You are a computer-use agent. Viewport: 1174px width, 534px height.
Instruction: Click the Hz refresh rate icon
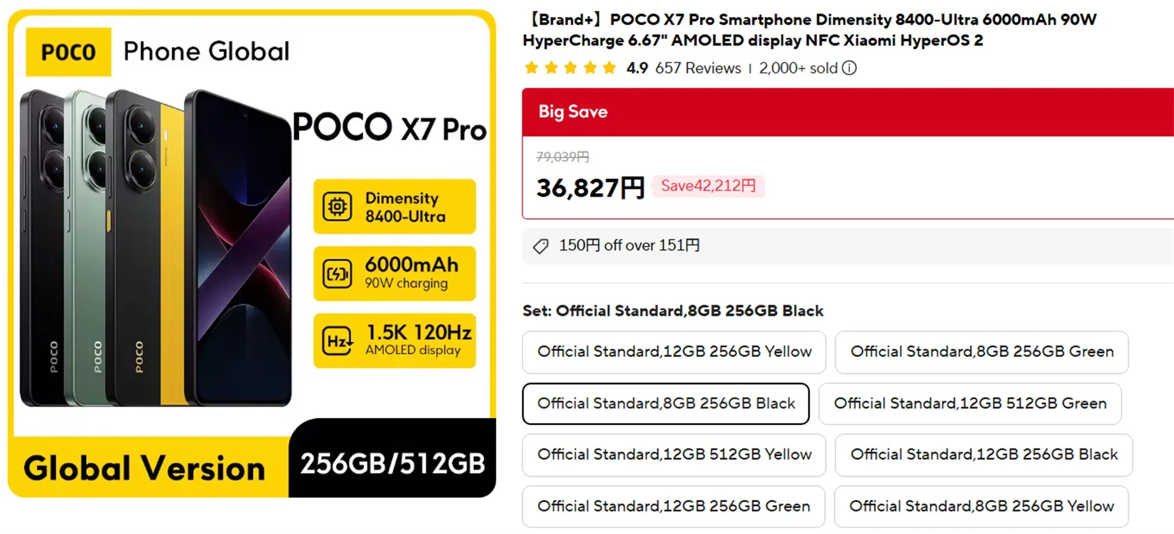(338, 341)
